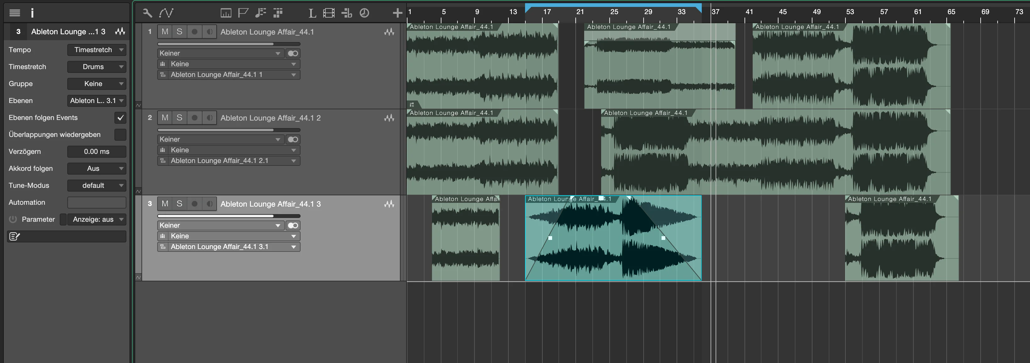Open the Timestretch 'Drums' dropdown

(97, 67)
